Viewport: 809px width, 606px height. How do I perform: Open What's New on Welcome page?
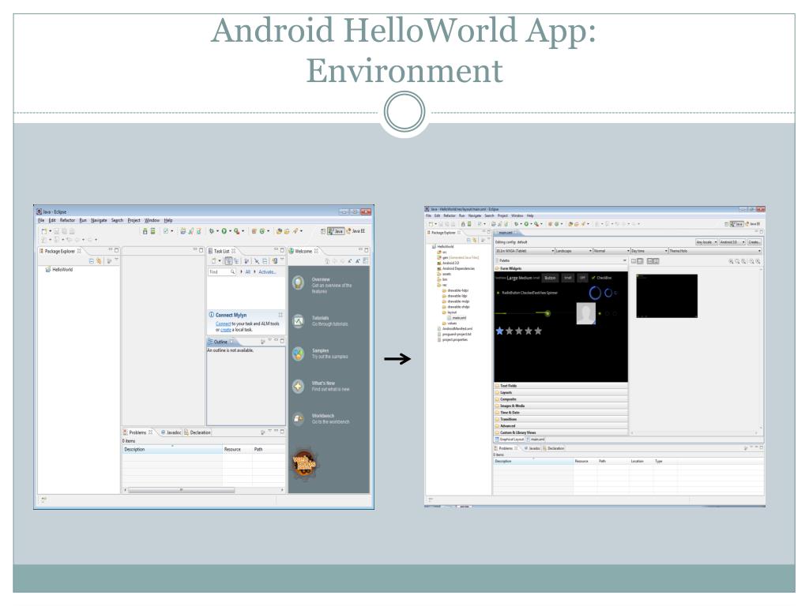point(321,386)
